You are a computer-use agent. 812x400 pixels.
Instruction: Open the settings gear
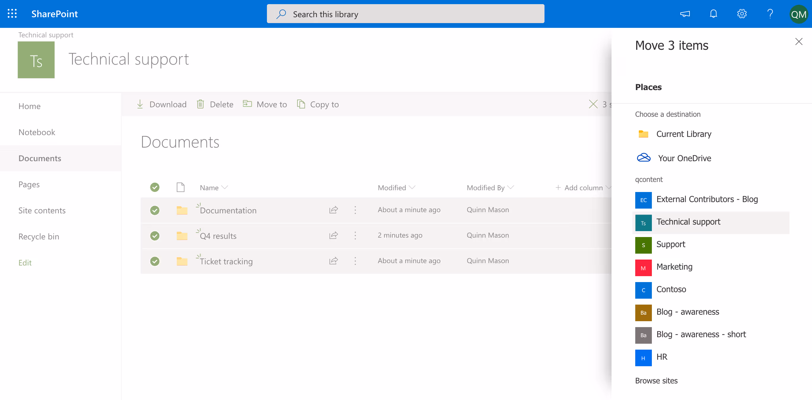pos(742,14)
